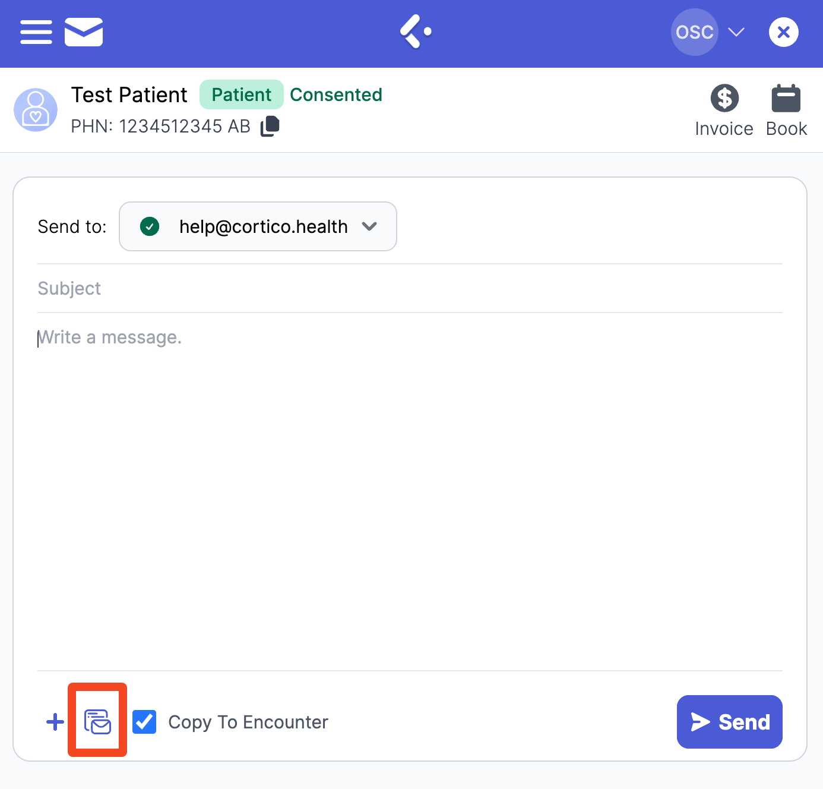Click the message body text area
Screen dimensions: 823x789
[x=410, y=487]
